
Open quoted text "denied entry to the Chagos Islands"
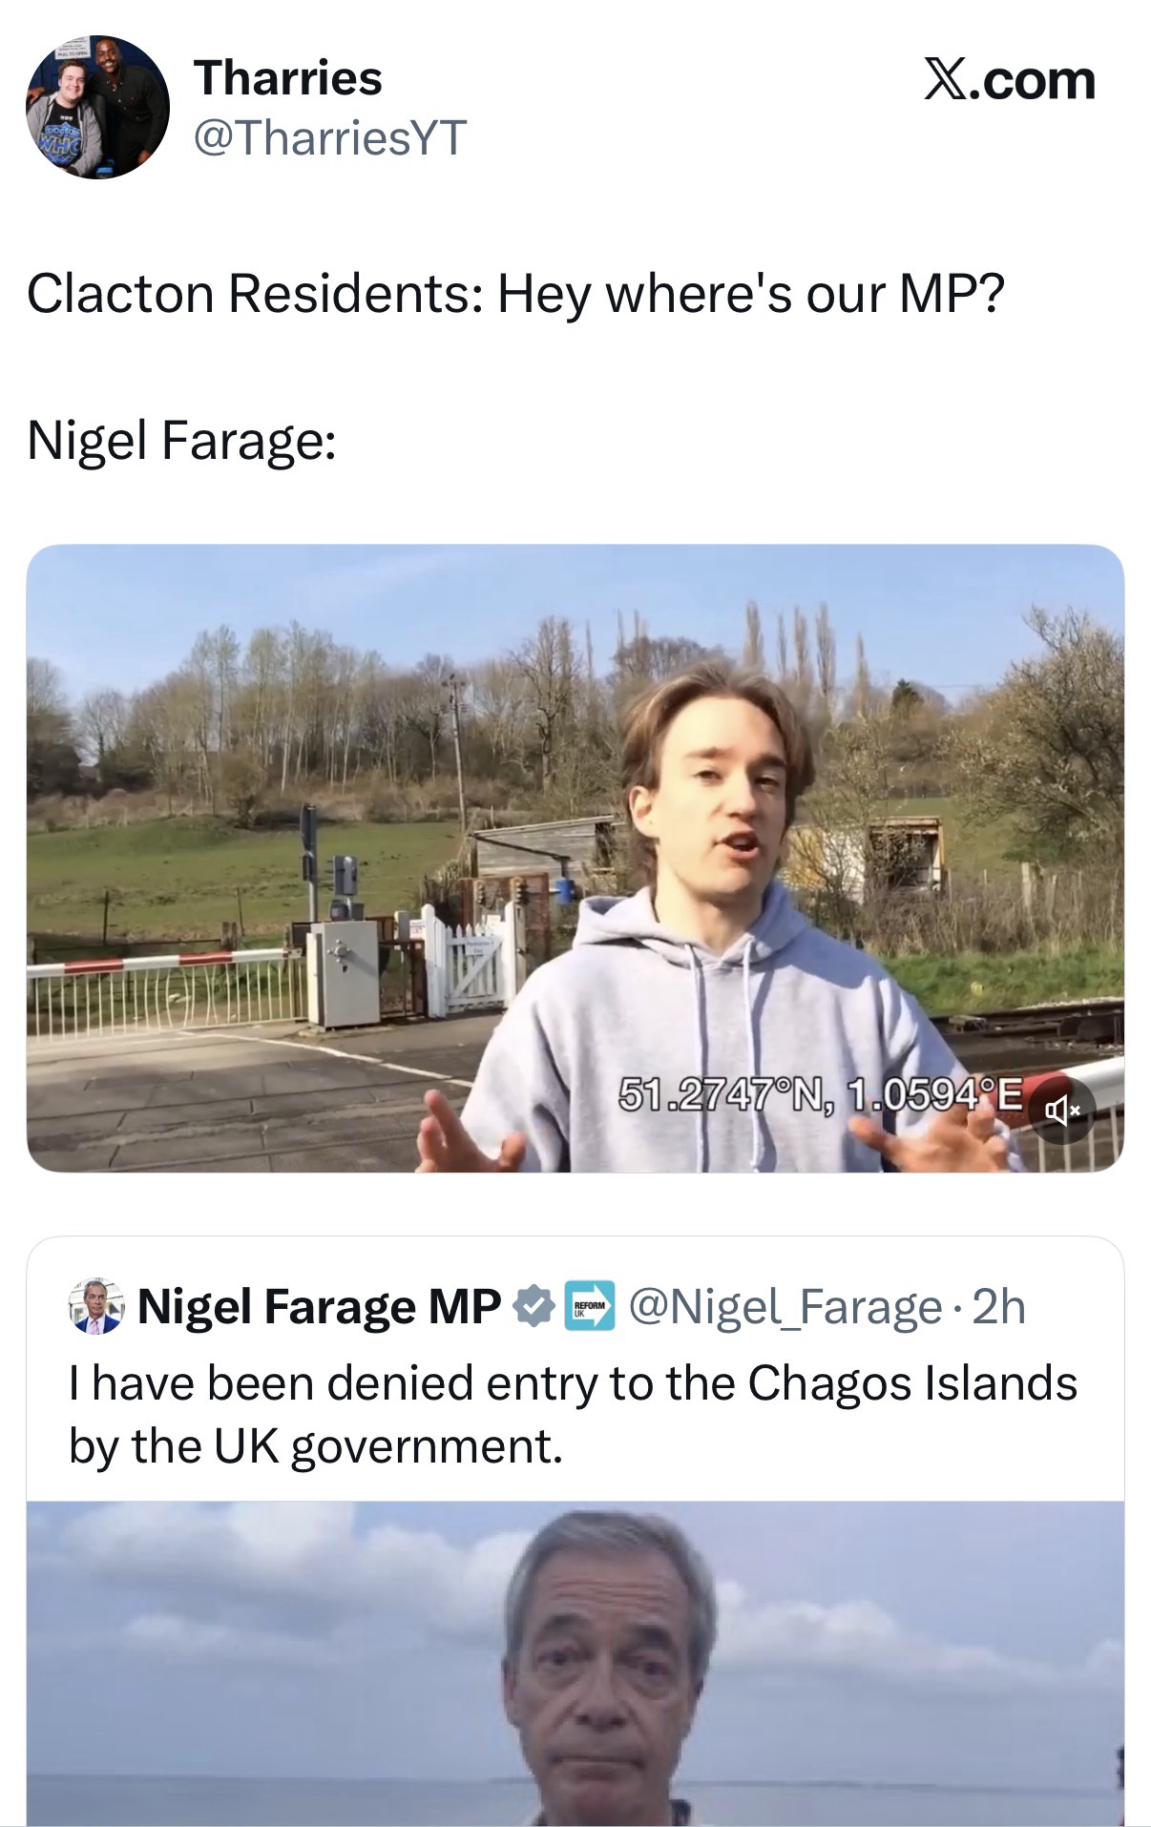[573, 1382]
